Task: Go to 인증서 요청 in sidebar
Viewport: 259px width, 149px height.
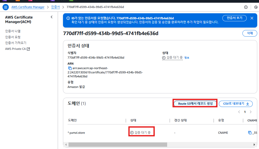Action: [x=13, y=37]
